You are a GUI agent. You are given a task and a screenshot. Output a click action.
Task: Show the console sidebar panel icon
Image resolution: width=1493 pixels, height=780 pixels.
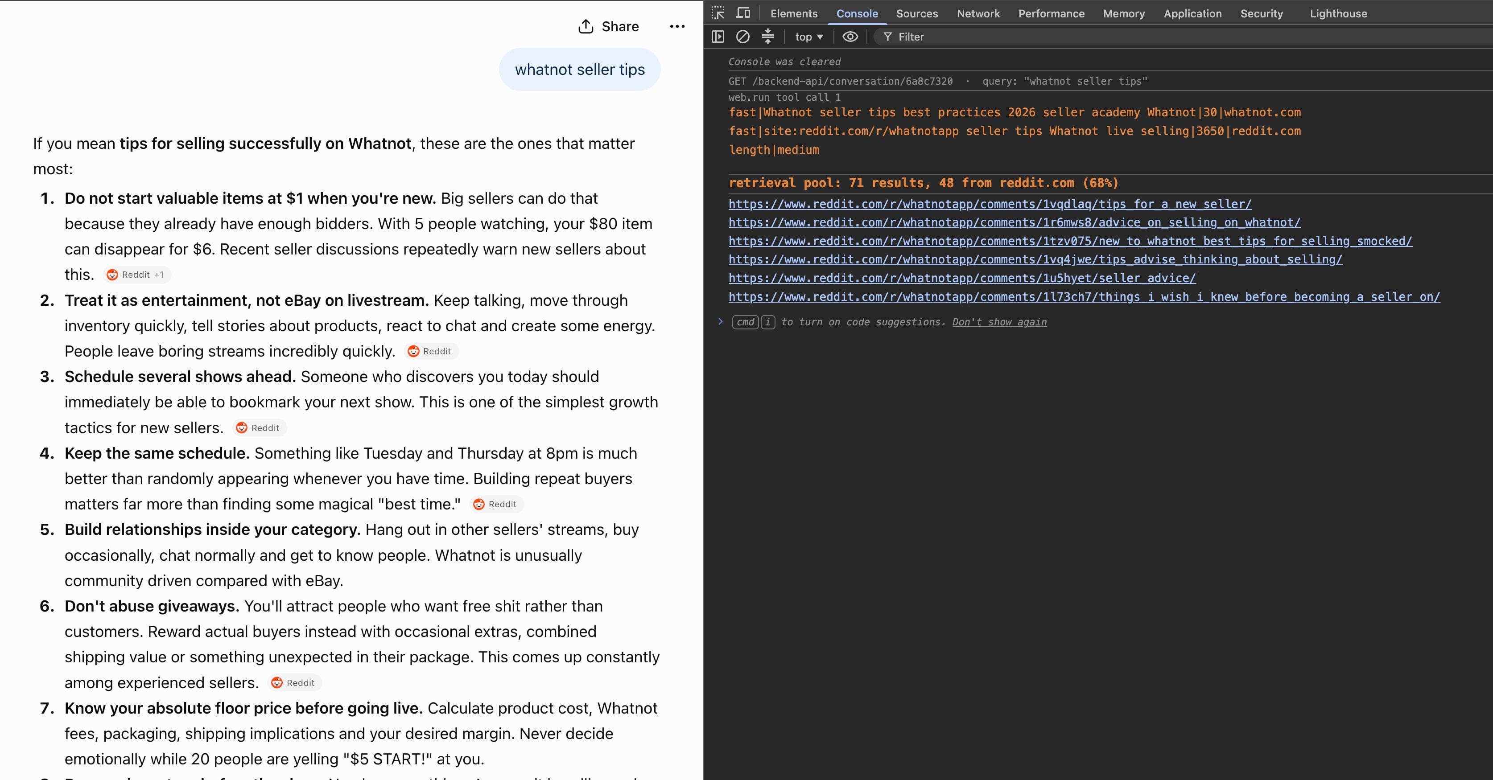[718, 37]
